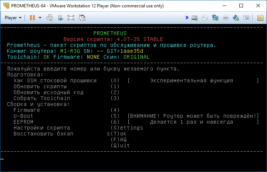Close the VMware Player window
267x172 pixels.
pyautogui.click(x=258, y=6)
